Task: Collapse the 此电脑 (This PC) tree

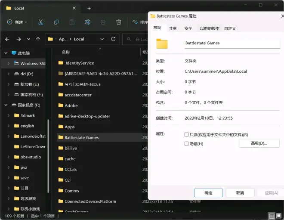Action: [x=6, y=53]
